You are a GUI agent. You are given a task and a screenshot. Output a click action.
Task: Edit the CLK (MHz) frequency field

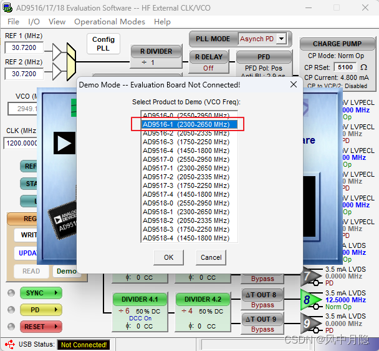click(21, 143)
